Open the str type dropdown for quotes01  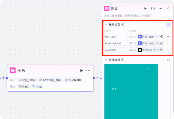tap(133, 50)
